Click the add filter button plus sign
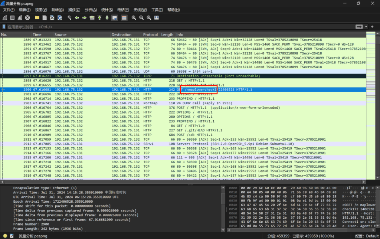 tap(372, 27)
